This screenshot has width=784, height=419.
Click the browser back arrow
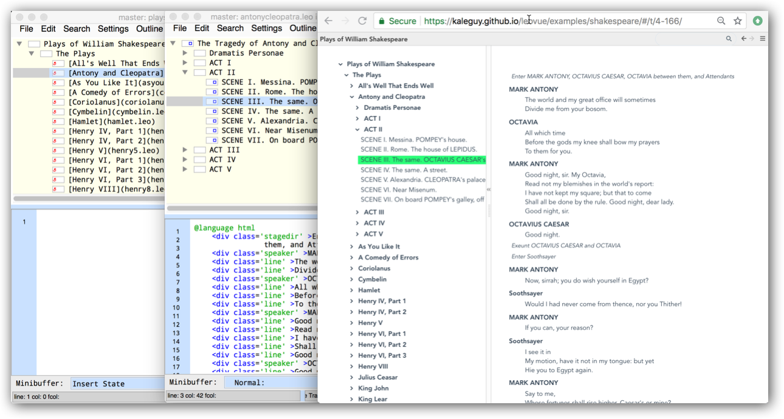(328, 21)
